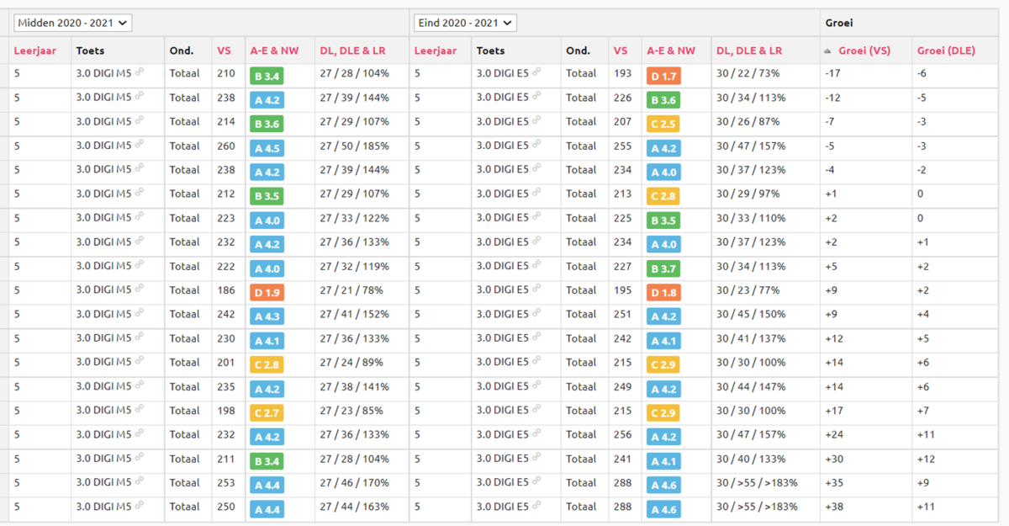Expand the Eind 2020 - 2021 period dropdown
This screenshot has height=526, width=1009.
[465, 23]
